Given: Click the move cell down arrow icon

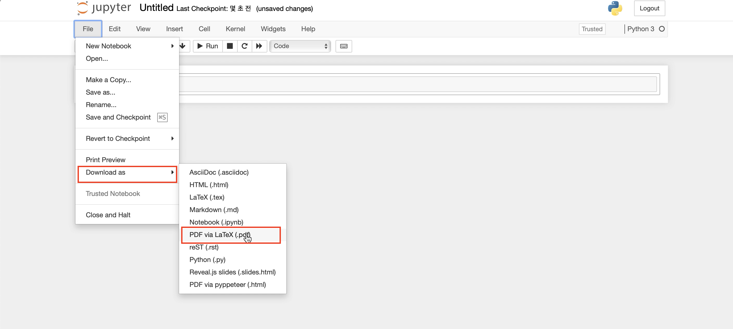Looking at the screenshot, I should click(x=183, y=46).
